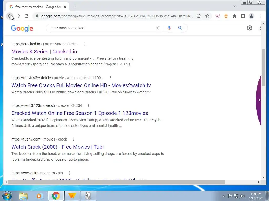Open the Solitaire card game on taskbar

[x=88, y=196]
